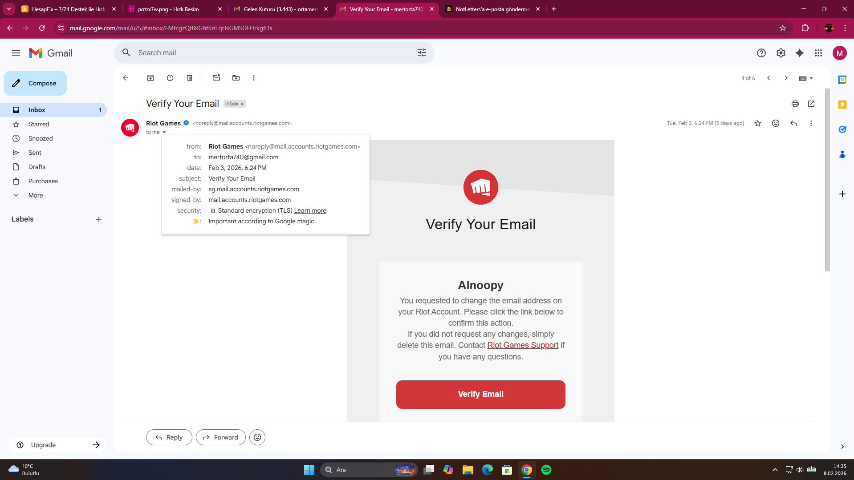The width and height of the screenshot is (854, 480).
Task: Click the email vertical scrollbar
Action: click(827, 180)
